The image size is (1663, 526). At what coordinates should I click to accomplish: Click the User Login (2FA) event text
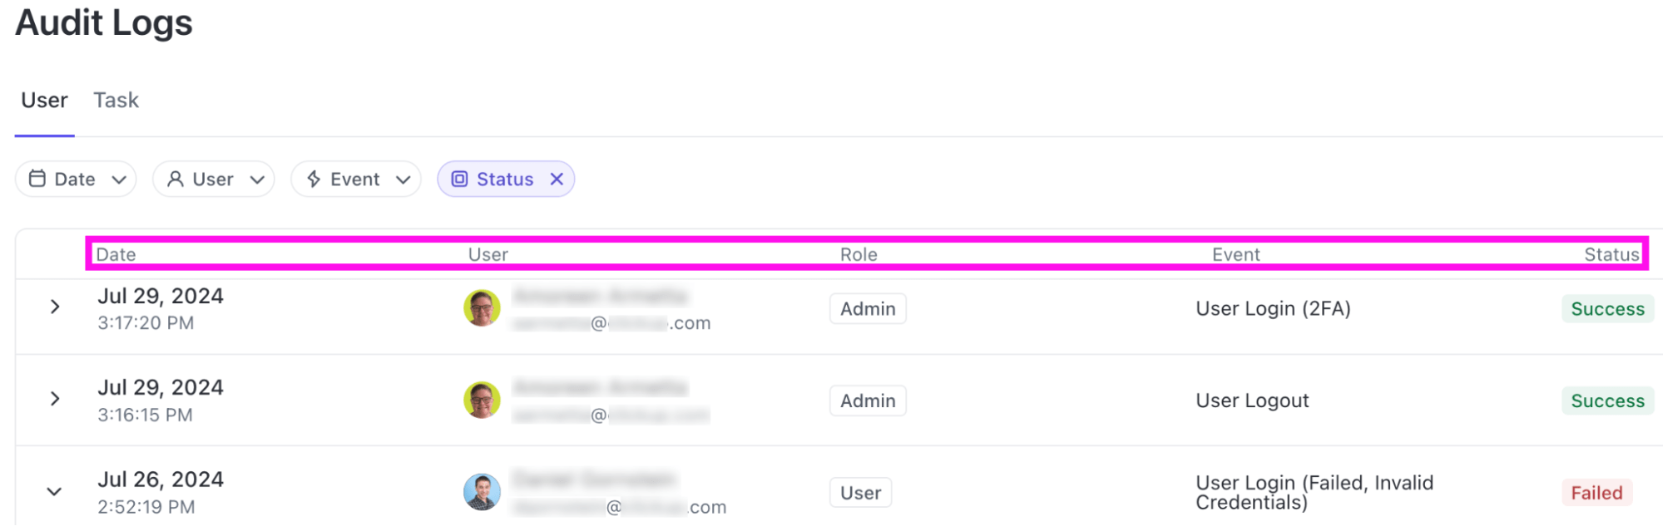(x=1273, y=308)
